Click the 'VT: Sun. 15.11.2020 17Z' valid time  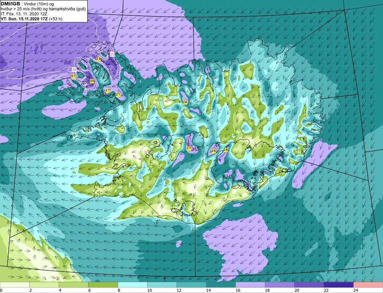coord(25,19)
